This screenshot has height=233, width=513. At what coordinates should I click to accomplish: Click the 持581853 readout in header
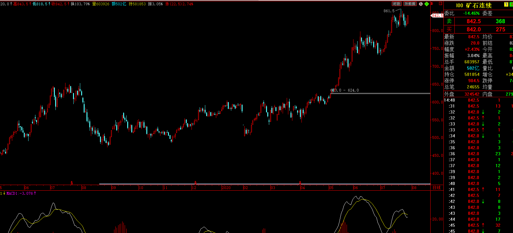click(x=137, y=4)
